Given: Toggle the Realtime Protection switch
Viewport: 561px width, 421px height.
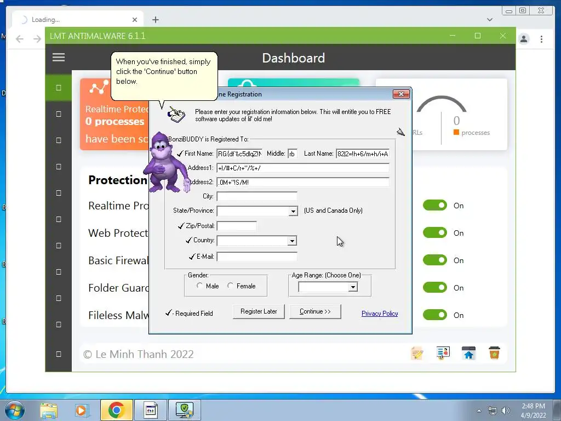Looking at the screenshot, I should 434,205.
